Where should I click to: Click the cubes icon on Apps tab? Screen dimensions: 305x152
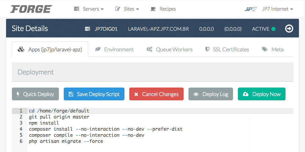21,50
